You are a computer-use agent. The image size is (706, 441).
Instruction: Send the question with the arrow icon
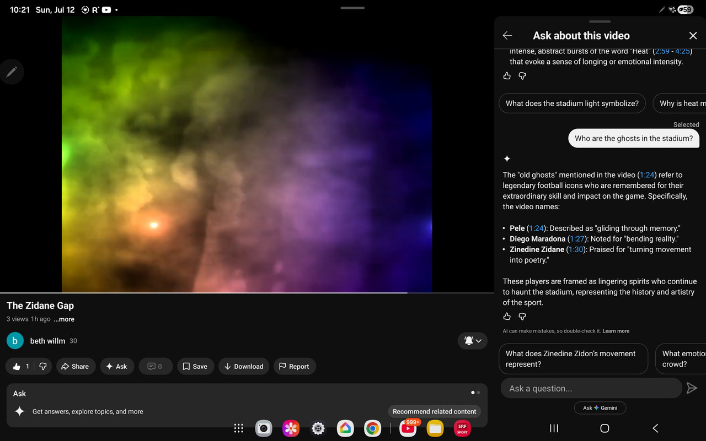(692, 389)
